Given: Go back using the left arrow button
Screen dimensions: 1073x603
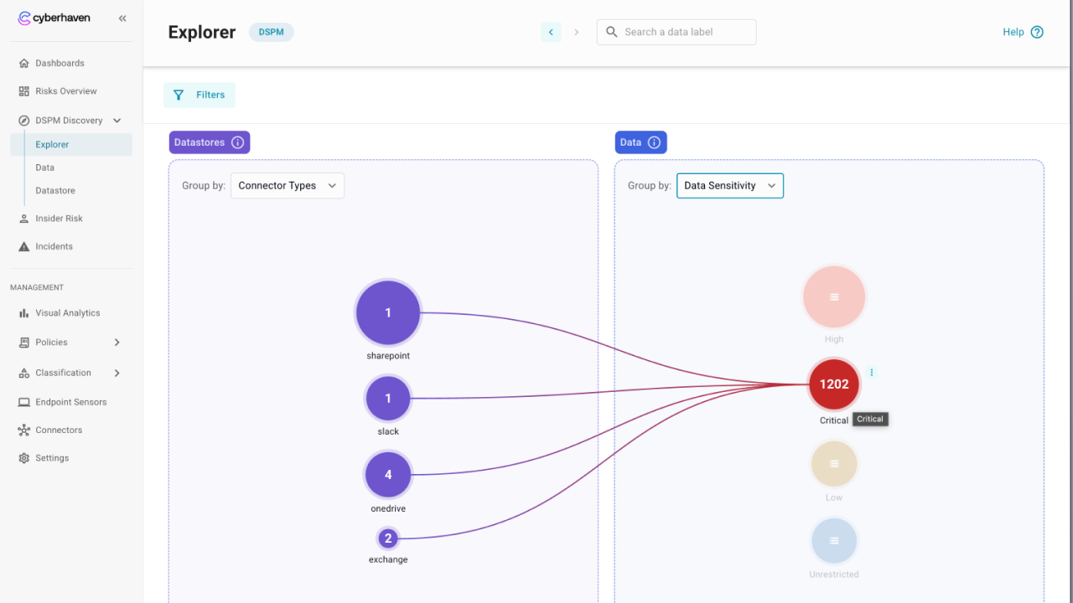Looking at the screenshot, I should pos(551,32).
